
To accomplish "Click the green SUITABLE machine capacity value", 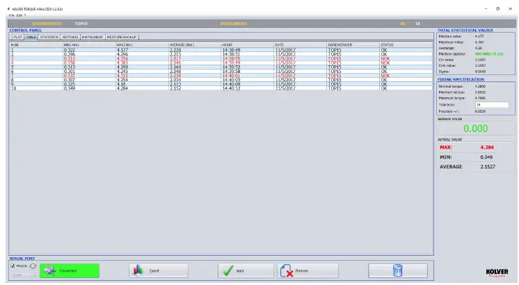I will click(489, 54).
